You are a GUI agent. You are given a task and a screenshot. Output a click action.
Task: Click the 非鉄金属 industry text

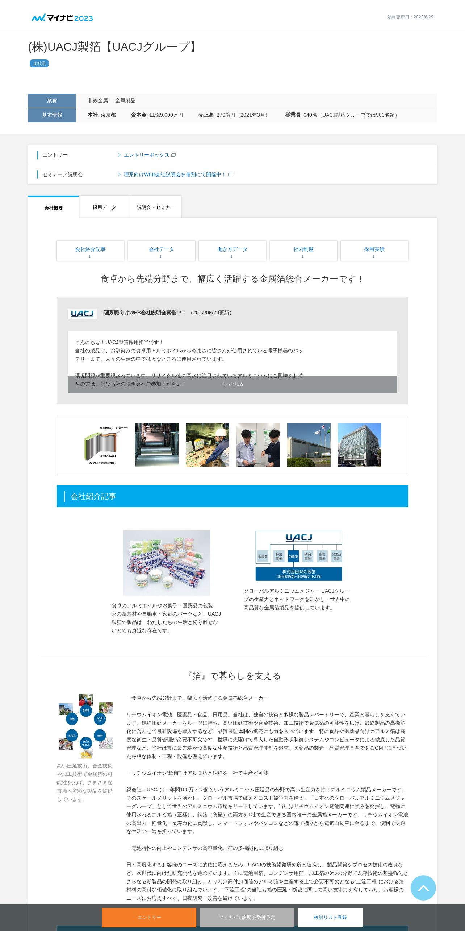point(98,100)
